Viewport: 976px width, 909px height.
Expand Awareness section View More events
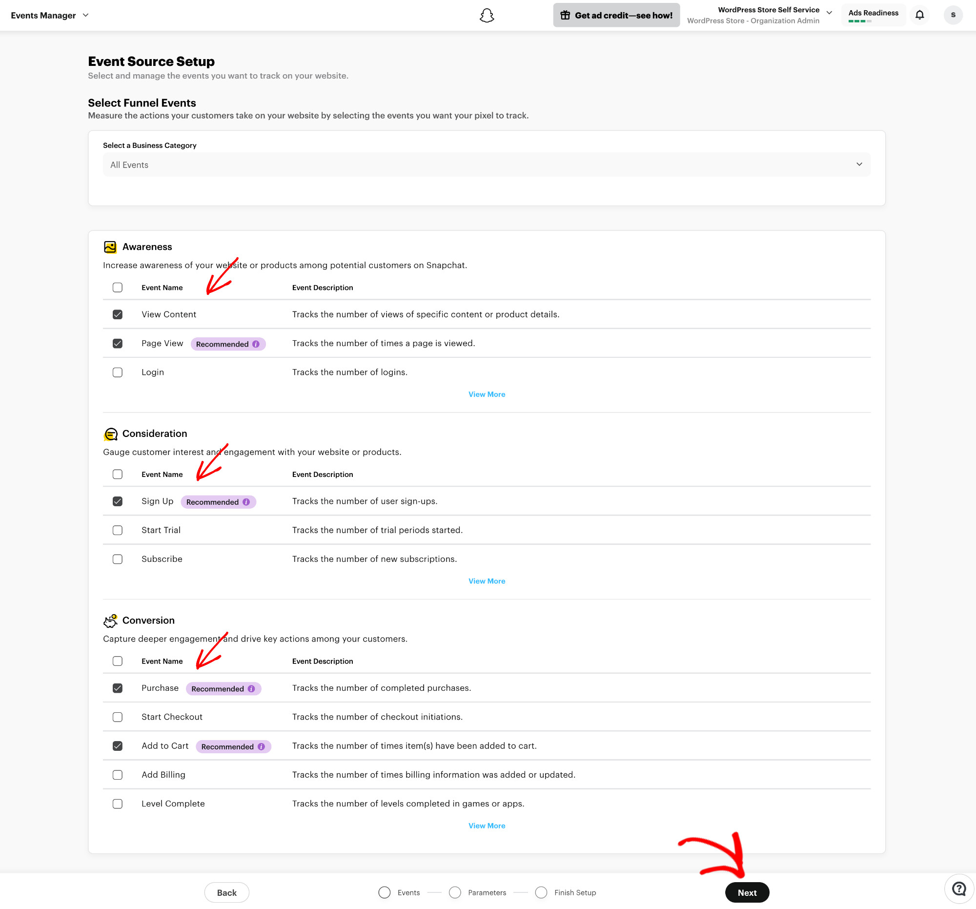click(x=487, y=394)
